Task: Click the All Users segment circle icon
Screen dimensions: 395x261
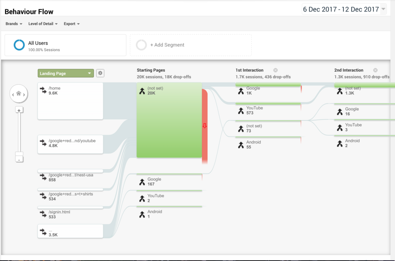Action: 19,45
